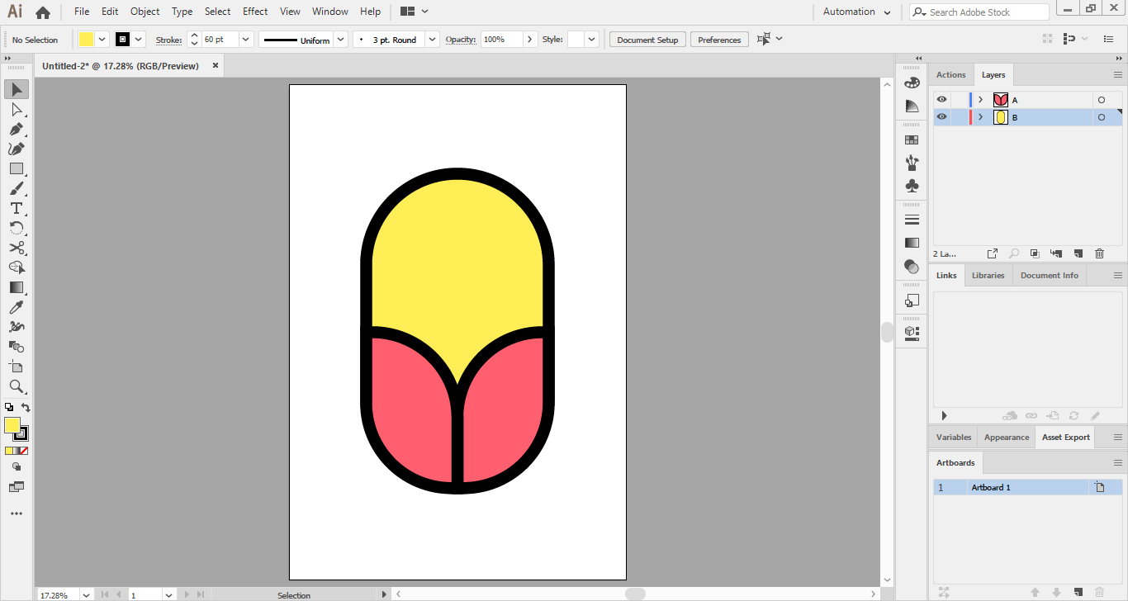Hide layer B with eye icon

941,117
